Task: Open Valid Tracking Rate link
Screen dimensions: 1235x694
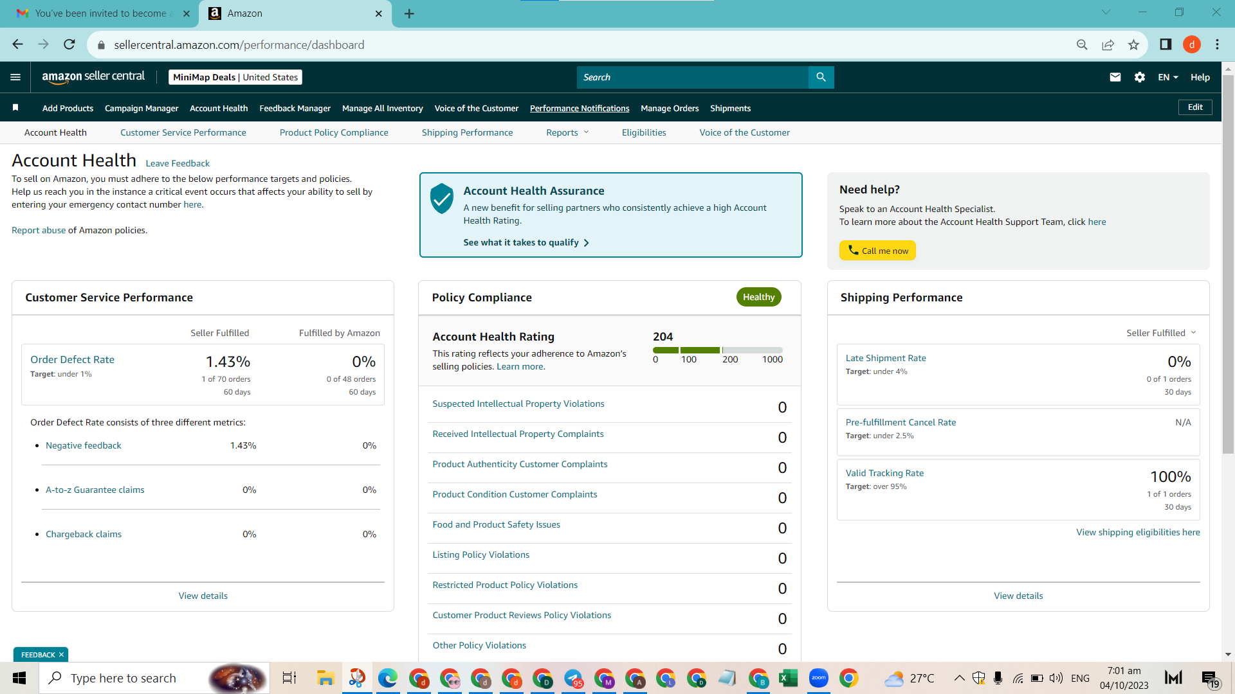Action: 884,473
